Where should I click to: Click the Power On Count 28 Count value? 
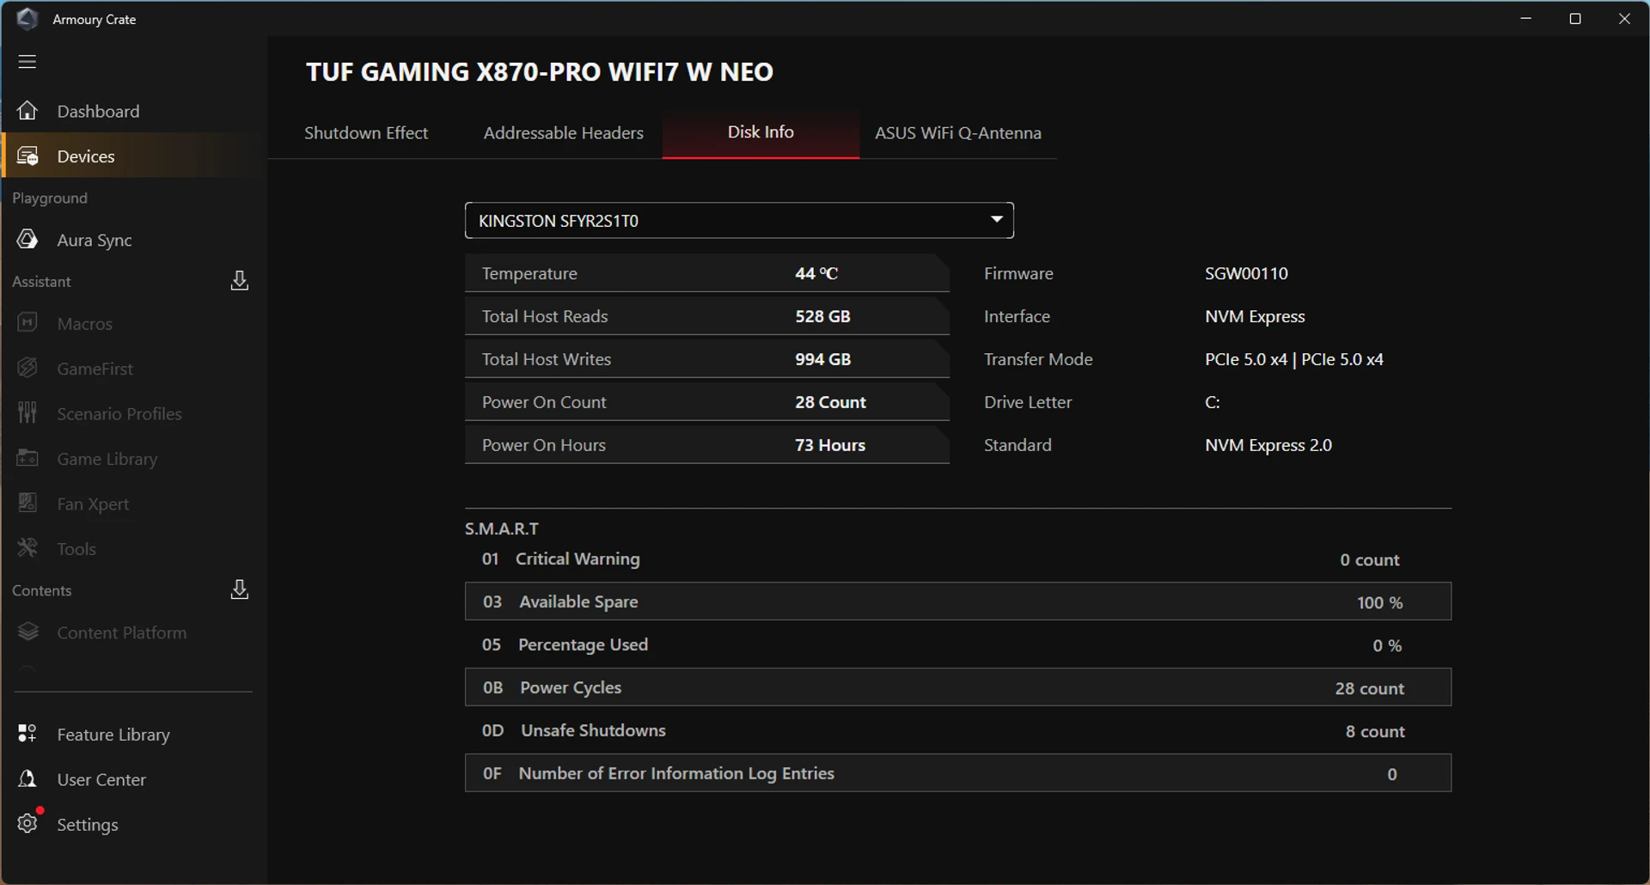coord(830,402)
